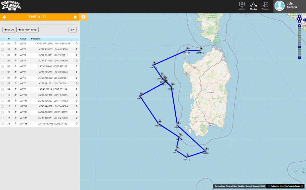Screen dimensions: 306x190
Task: Toggle the select-all header checkbox
Action: tap(2, 38)
